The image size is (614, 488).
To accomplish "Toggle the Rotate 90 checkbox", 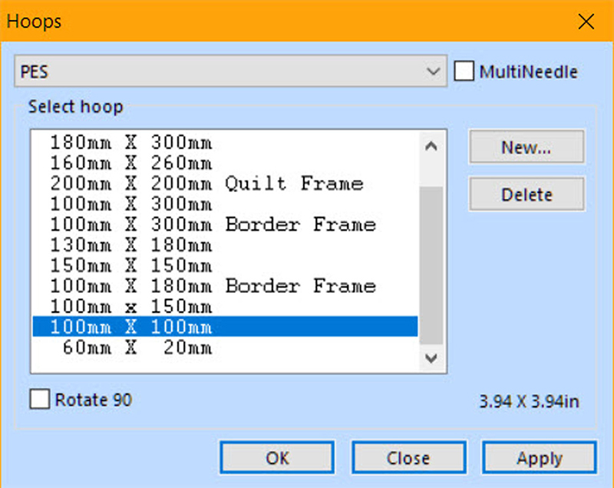I will pos(39,400).
